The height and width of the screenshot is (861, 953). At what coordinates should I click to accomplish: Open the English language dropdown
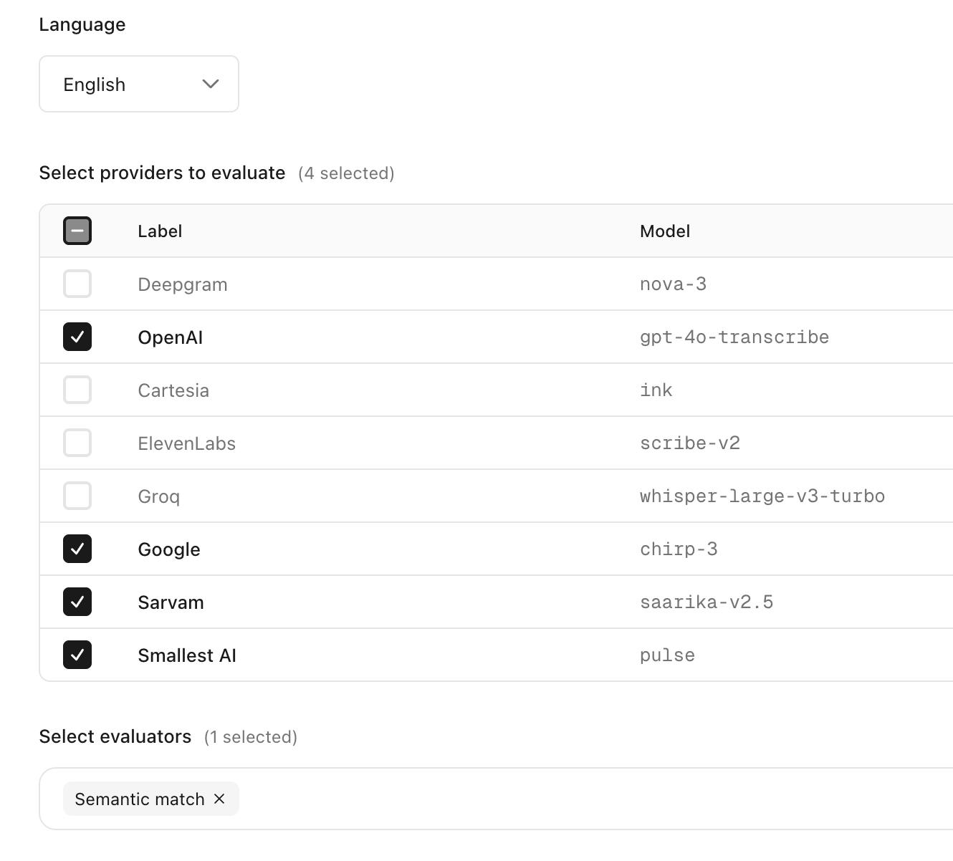coord(139,84)
